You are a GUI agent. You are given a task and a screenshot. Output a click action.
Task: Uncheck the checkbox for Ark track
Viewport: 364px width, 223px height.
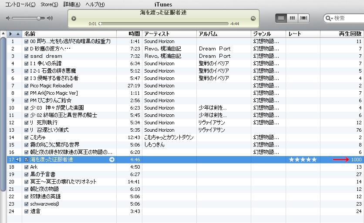(26, 167)
